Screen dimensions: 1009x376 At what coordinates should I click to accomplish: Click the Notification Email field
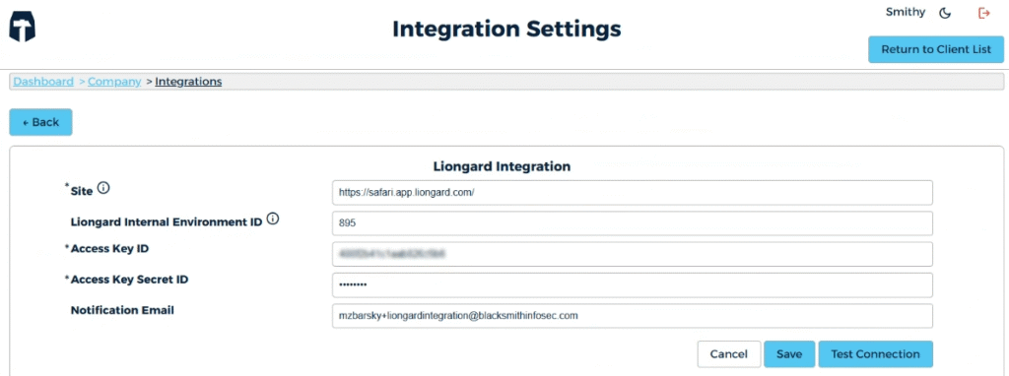(632, 316)
